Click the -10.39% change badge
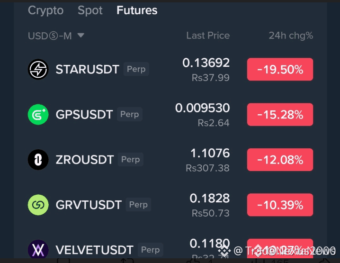 [x=280, y=205]
